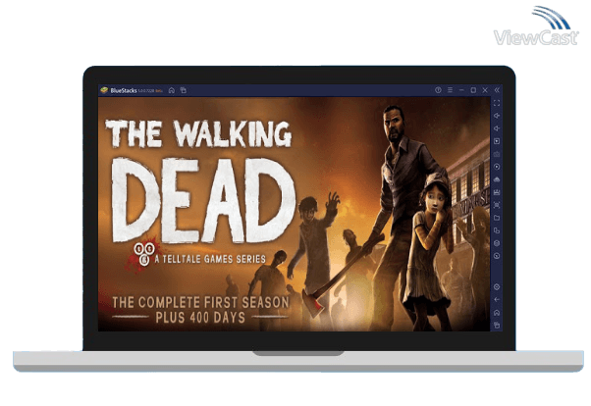Screen dimensions: 591x406
Task: Click the play-in-square icon in the sidebar
Action: click(x=497, y=141)
